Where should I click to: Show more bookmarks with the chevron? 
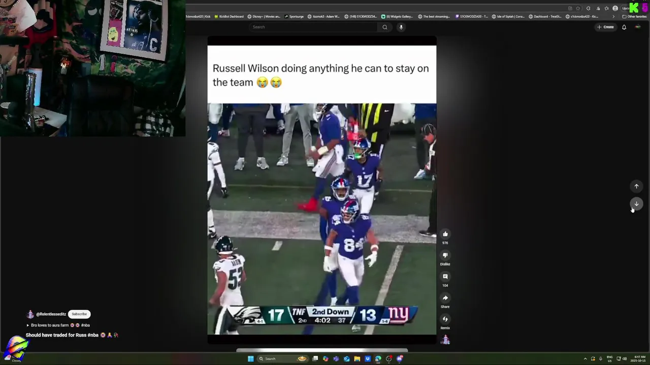pos(613,16)
